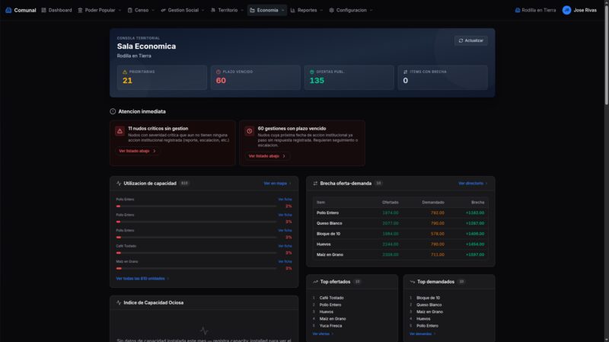Click the 60 gestiones con plazo vencido heading

click(x=292, y=129)
